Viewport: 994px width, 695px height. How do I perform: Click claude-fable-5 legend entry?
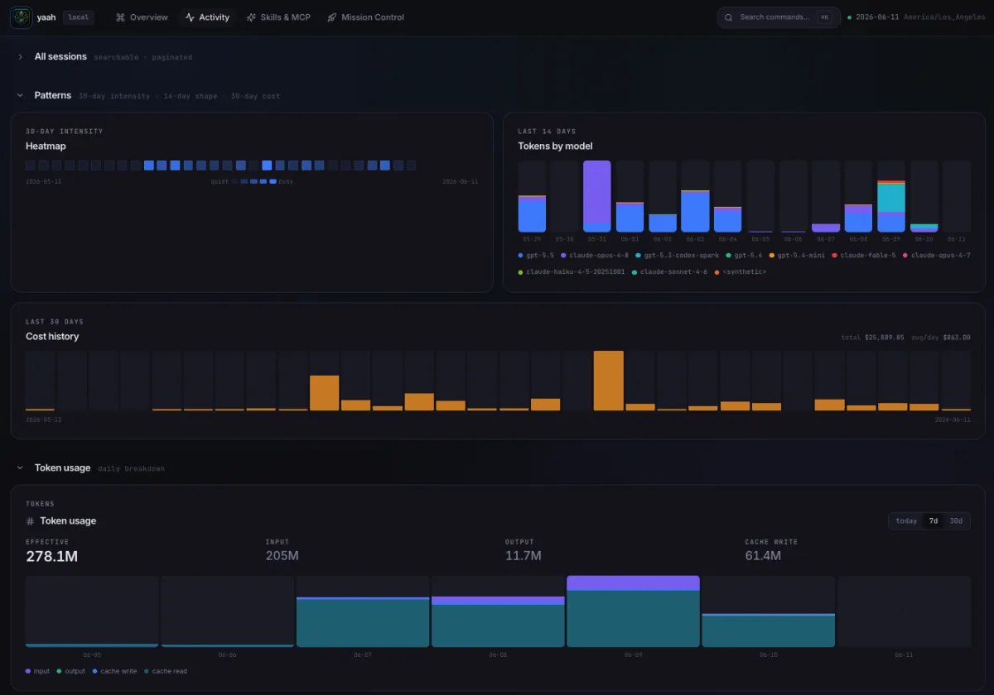click(864, 256)
